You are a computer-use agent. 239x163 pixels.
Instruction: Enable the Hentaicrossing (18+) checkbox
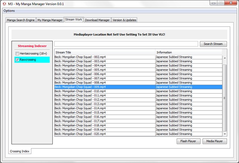(x=17, y=54)
